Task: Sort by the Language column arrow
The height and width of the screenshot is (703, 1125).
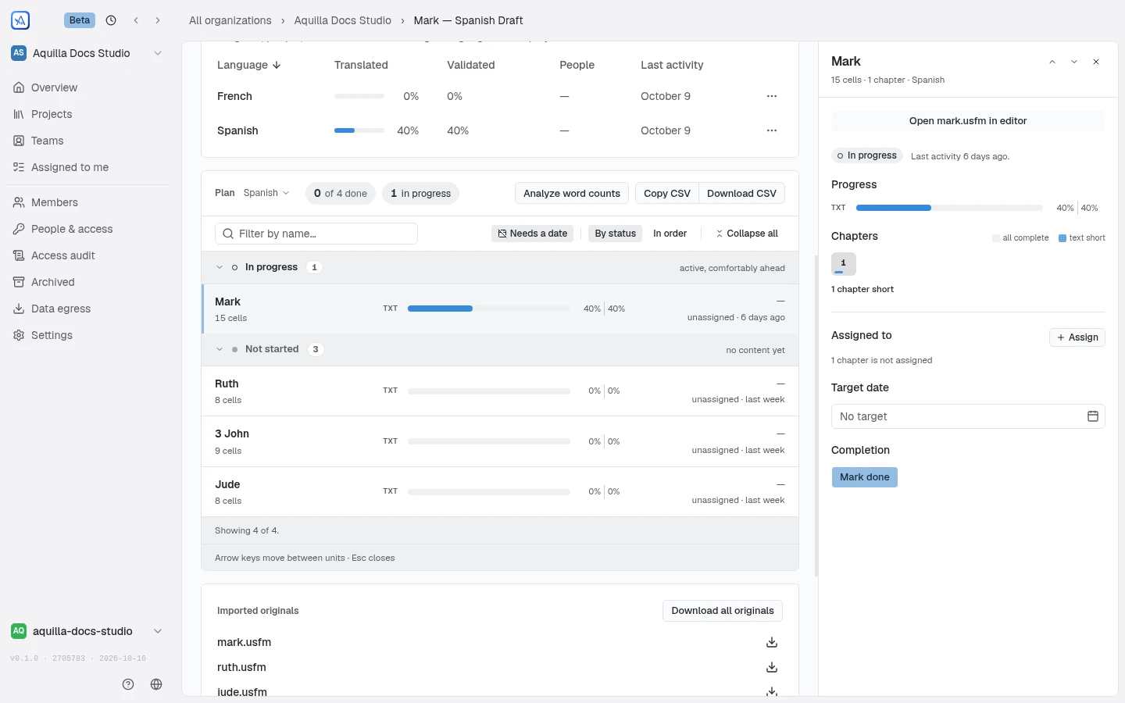Action: coord(277,65)
